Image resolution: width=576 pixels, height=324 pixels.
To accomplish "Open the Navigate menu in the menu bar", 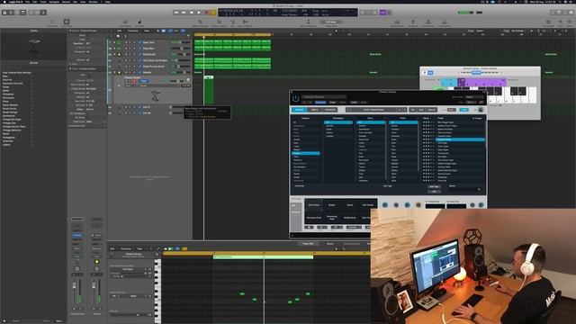I will click(x=54, y=2).
